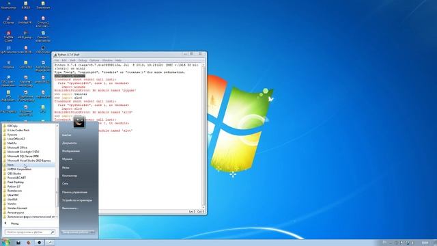Open the Help menu in IDLE
Screen dimensions: 437x246
(118, 60)
